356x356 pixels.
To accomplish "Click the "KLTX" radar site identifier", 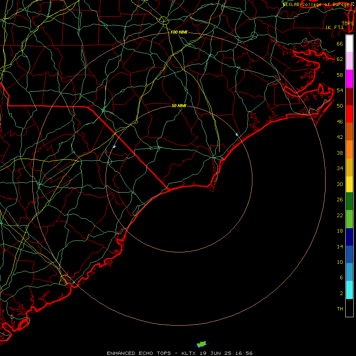I will point(189,353).
